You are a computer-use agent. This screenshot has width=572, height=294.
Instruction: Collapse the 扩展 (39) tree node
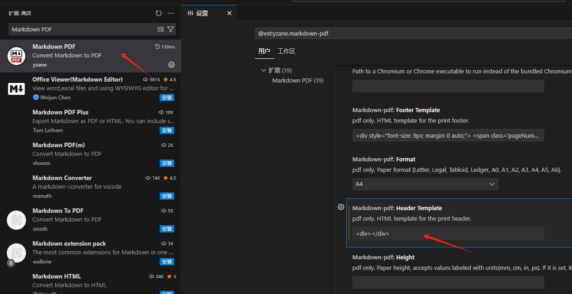click(263, 70)
